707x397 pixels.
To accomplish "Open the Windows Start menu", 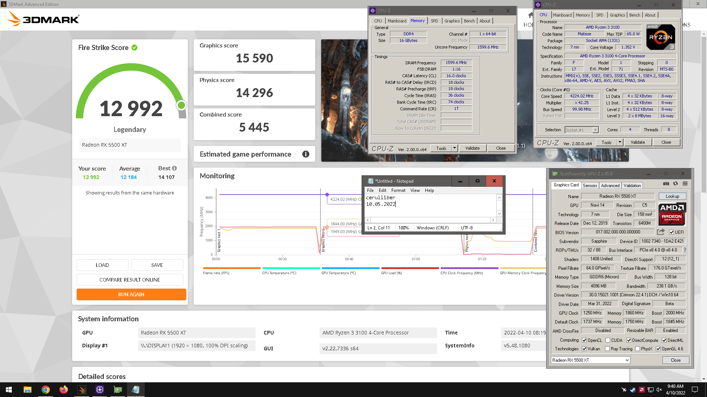I will [9, 390].
